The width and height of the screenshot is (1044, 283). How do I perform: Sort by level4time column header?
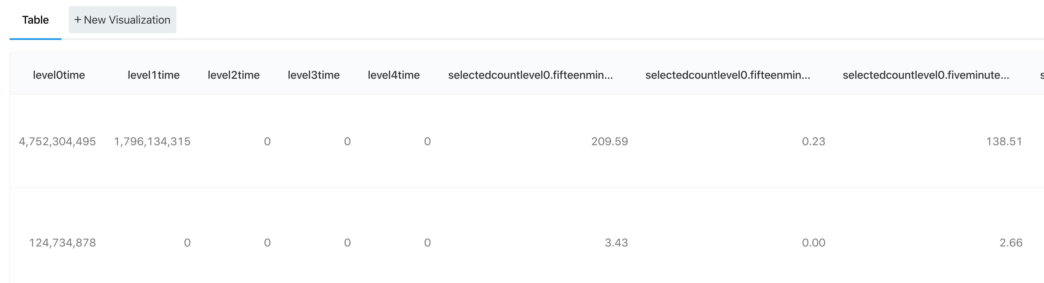click(x=393, y=75)
